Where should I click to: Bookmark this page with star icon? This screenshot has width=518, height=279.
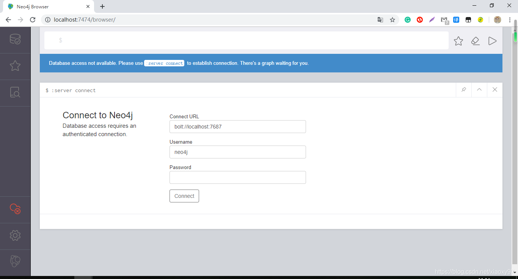[x=392, y=20]
